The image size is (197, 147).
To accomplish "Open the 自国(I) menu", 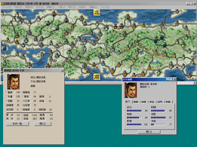I will click(83, 7).
